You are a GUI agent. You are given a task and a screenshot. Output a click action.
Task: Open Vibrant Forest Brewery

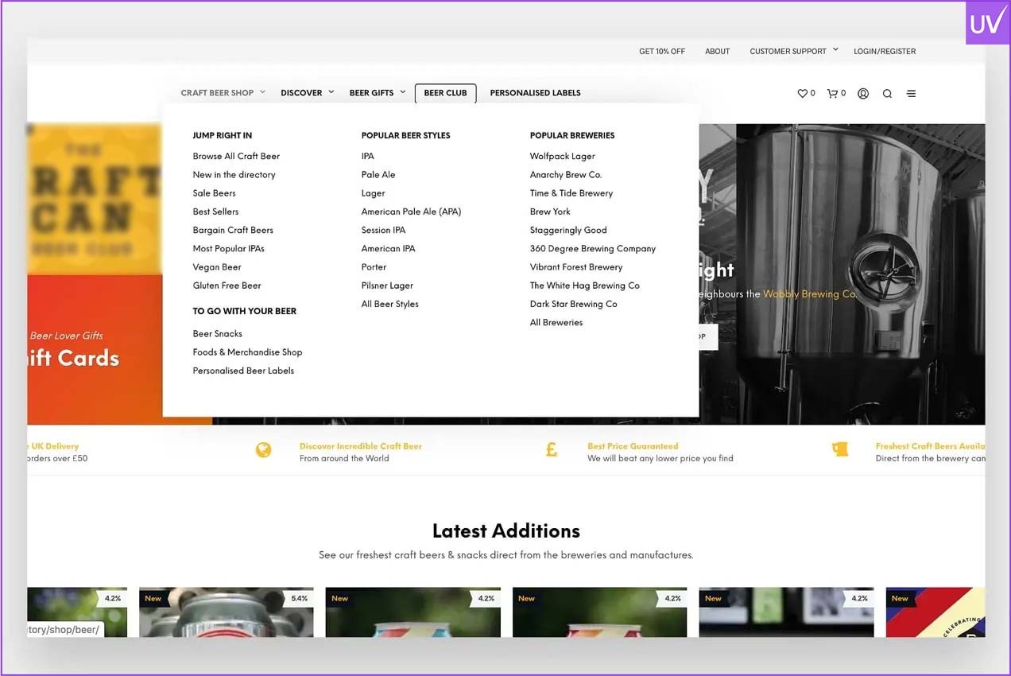point(576,267)
